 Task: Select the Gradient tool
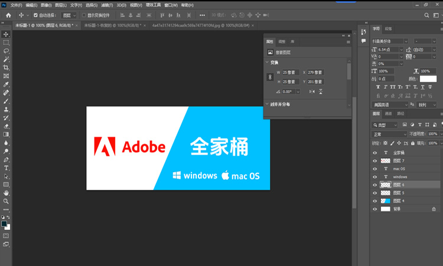[6, 134]
